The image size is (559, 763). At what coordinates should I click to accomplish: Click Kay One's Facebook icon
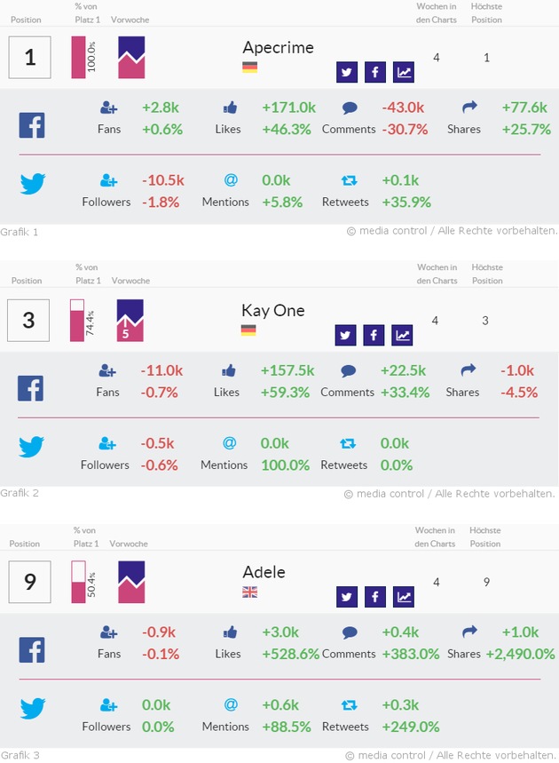tap(374, 335)
